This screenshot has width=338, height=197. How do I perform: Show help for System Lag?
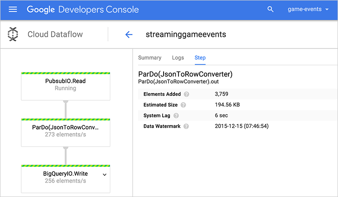pyautogui.click(x=176, y=116)
